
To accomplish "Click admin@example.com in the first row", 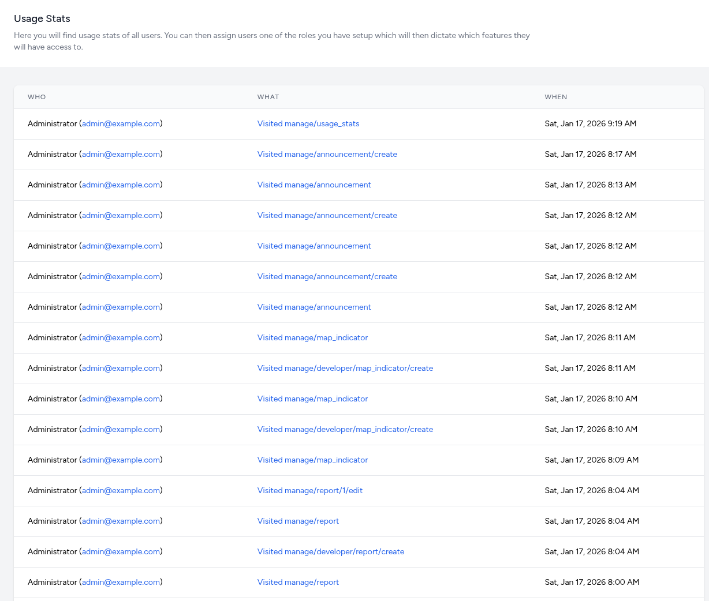I will 121,123.
